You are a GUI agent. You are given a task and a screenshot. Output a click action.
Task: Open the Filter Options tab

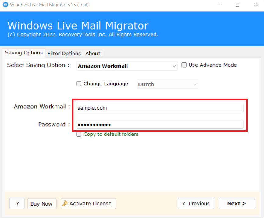click(64, 54)
